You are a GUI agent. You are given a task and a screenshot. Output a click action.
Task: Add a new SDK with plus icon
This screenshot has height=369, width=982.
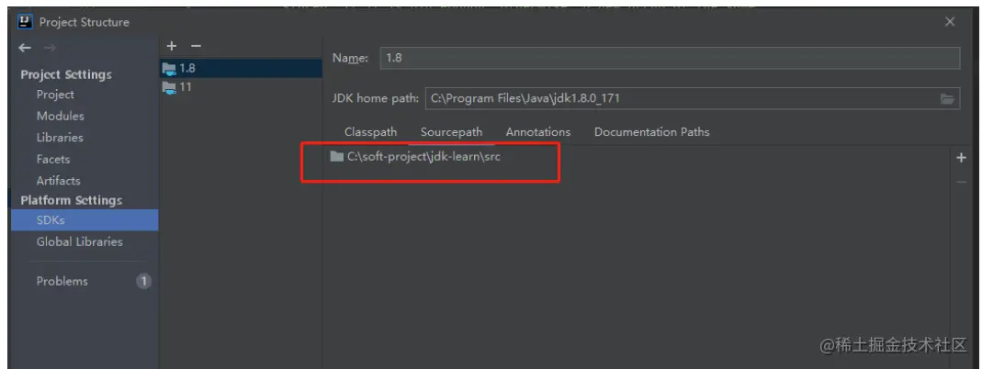point(172,46)
